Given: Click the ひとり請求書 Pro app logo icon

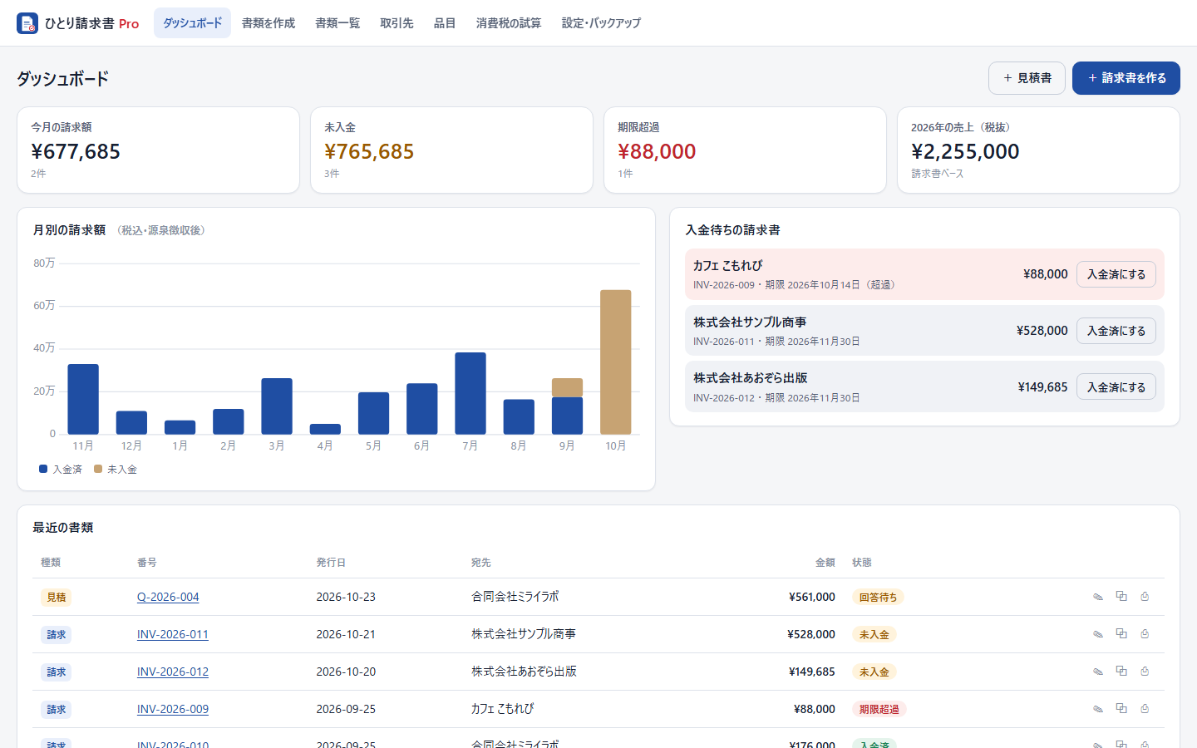Looking at the screenshot, I should pos(27,23).
